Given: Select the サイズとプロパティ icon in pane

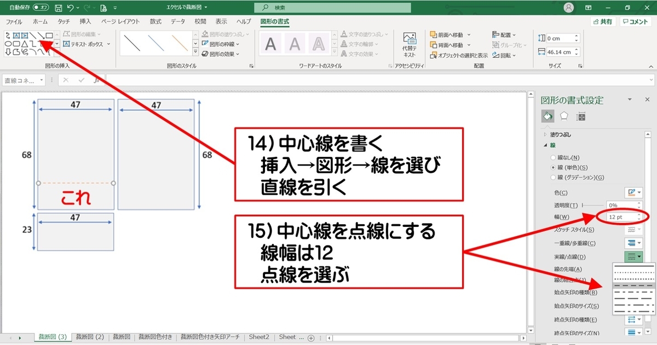Looking at the screenshot, I should point(581,116).
